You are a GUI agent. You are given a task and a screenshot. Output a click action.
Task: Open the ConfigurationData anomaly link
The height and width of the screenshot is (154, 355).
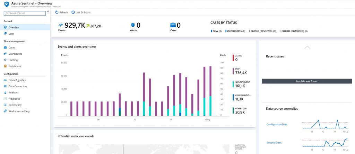[277, 124]
